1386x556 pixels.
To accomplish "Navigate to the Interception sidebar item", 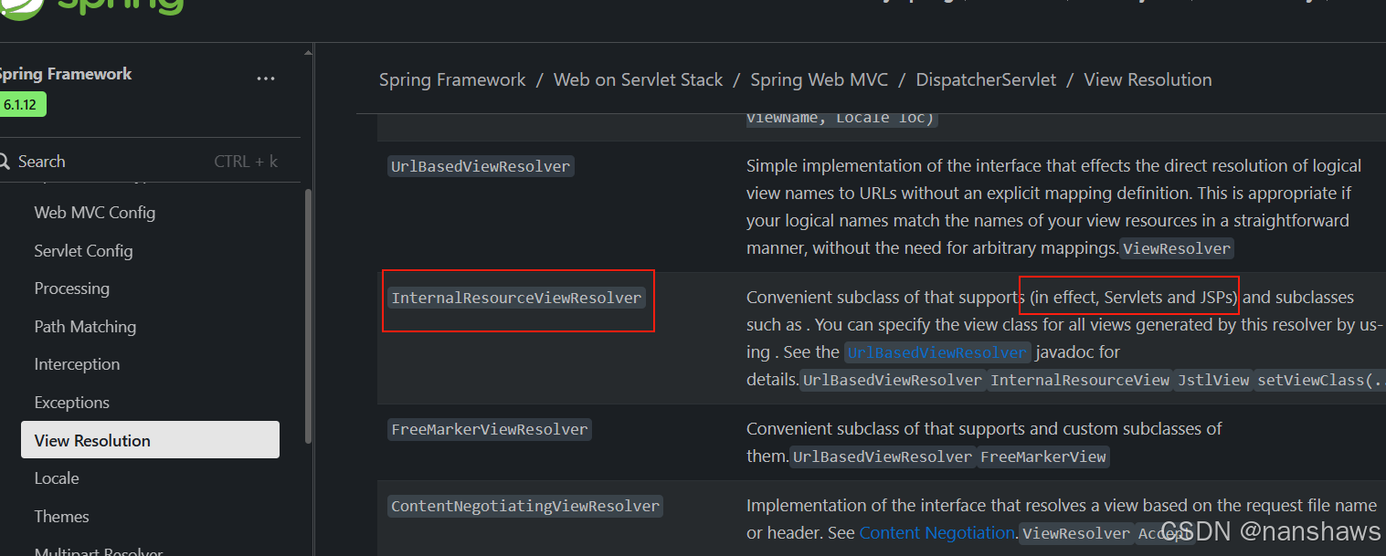I will (77, 363).
